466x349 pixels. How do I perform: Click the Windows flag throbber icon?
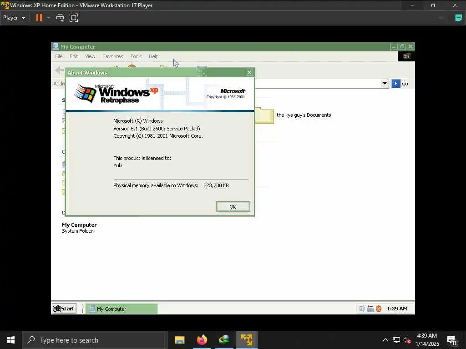(x=406, y=56)
